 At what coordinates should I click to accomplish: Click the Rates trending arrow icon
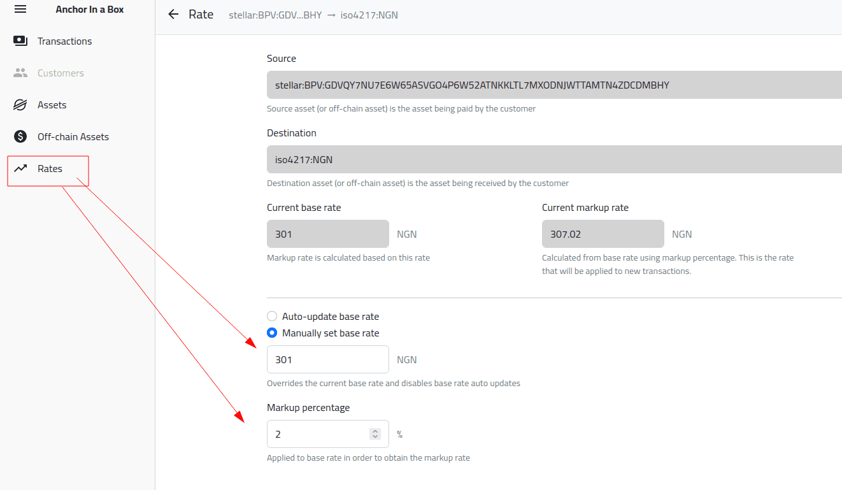20,168
